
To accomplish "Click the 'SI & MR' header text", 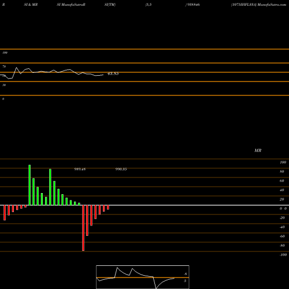I will (31, 5).
